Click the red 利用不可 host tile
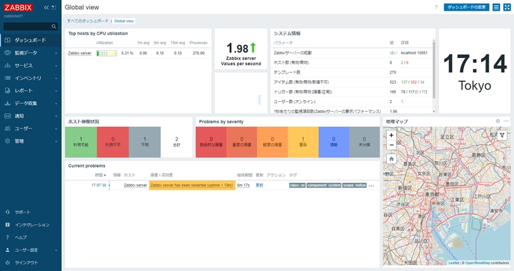The height and width of the screenshot is (271, 514). [x=113, y=142]
